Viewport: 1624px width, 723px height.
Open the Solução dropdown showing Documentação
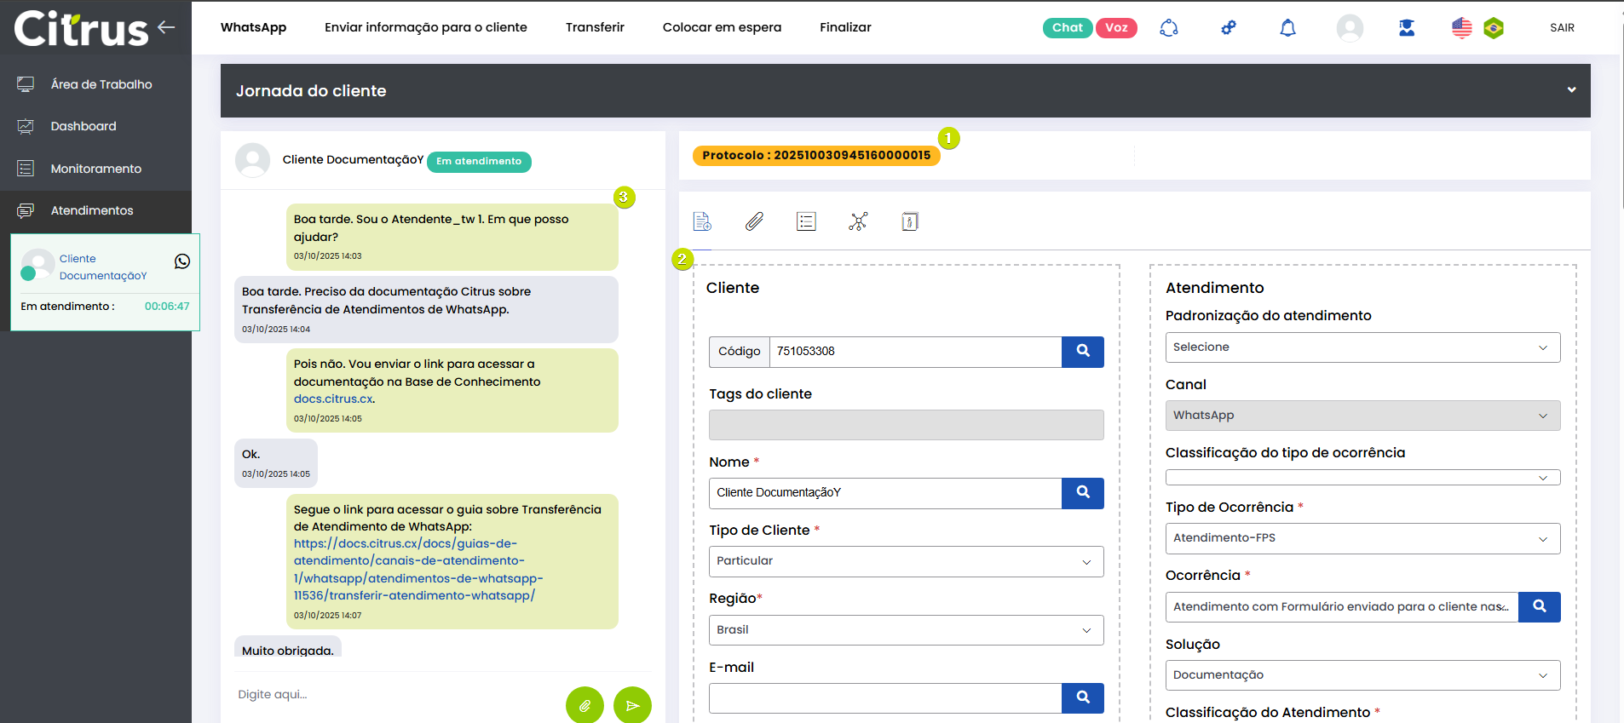click(1362, 675)
